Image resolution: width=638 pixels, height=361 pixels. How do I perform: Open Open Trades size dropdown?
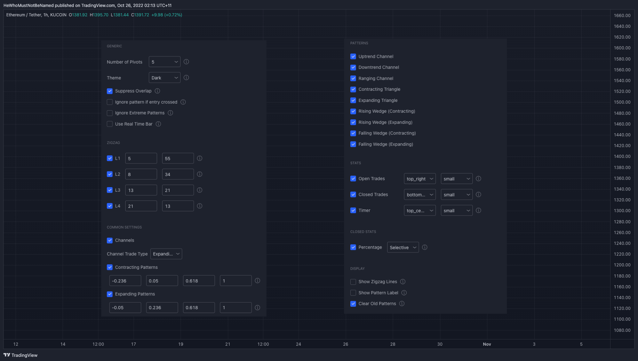pyautogui.click(x=456, y=179)
